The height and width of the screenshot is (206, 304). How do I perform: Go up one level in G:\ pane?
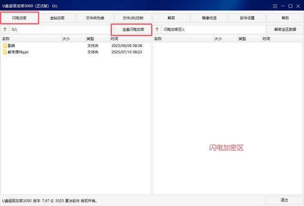click(5, 29)
